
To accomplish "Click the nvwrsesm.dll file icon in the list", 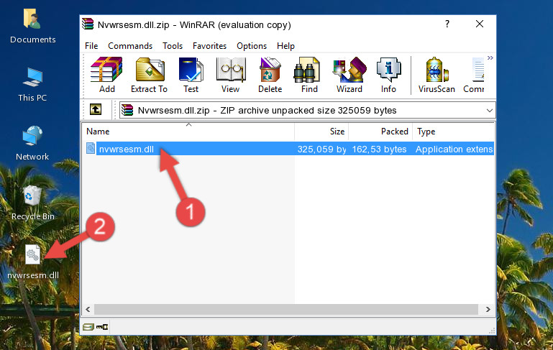I will pos(91,148).
